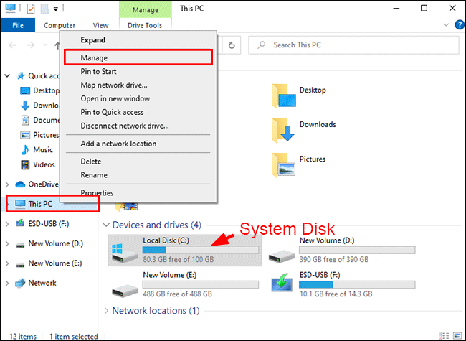Click the Local Disk (C:) usage bar
The image size is (466, 341).
(200, 250)
